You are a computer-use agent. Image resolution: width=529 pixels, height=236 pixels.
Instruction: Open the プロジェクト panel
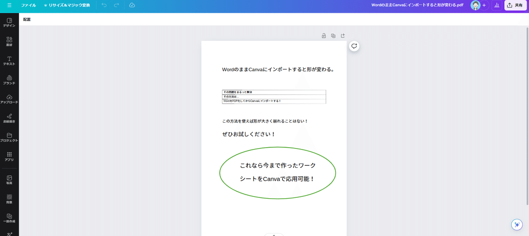tap(9, 137)
